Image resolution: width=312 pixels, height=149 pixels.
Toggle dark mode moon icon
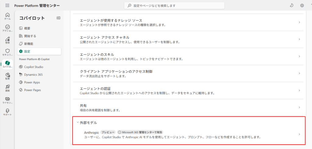point(292,5)
